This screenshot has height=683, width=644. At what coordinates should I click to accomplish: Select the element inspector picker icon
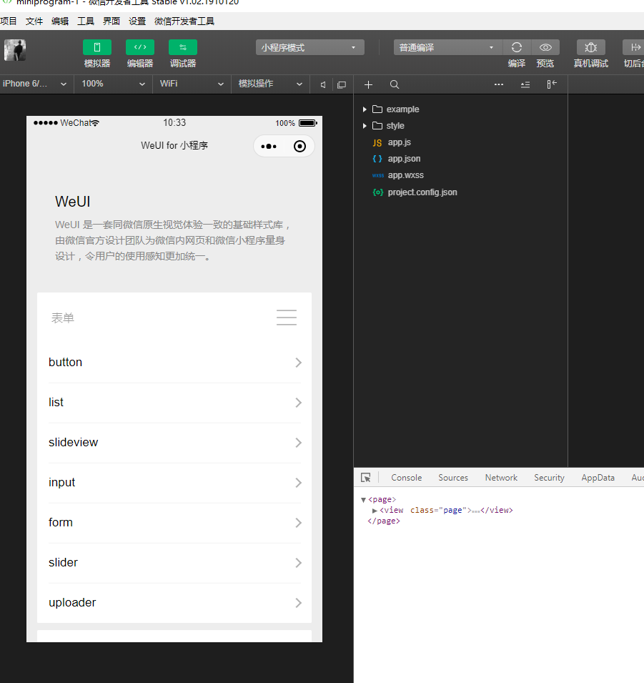pos(366,478)
